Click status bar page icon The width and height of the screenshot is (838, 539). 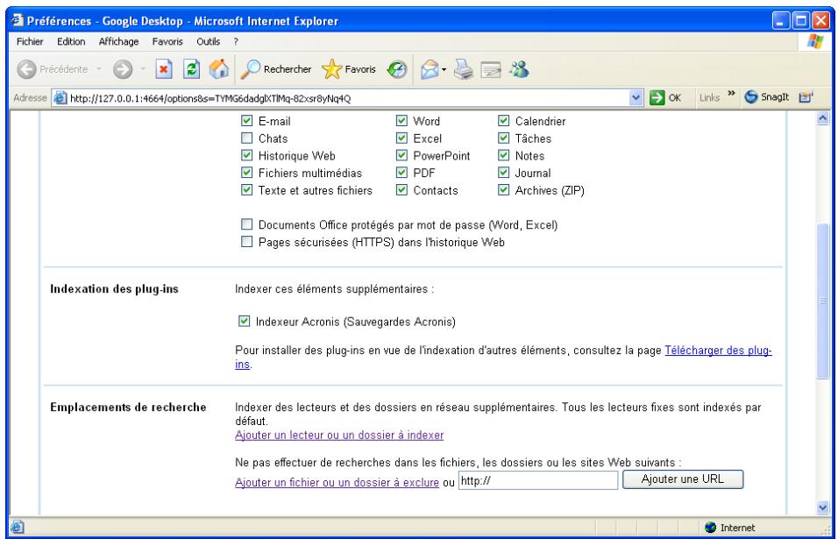(18, 528)
